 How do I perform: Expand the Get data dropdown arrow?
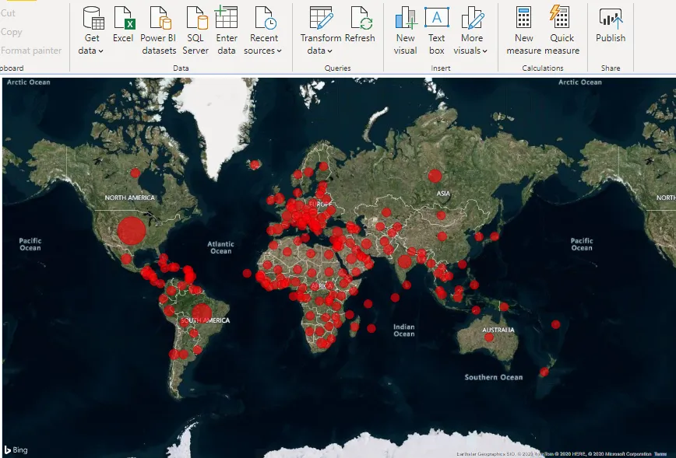(x=101, y=51)
